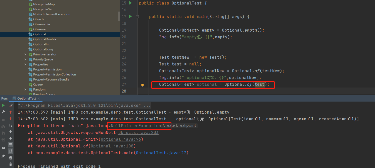This screenshot has width=375, height=168.
Task: Rerun OptionalTest with green play icon
Action: coord(3,106)
